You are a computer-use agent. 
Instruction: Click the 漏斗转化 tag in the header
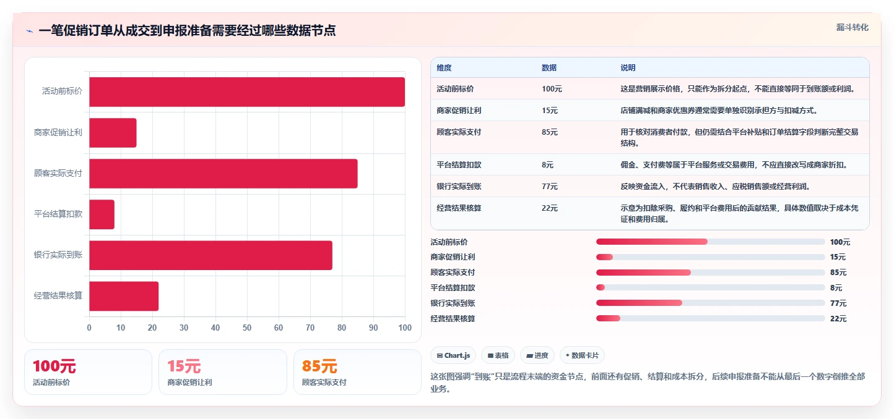point(852,28)
